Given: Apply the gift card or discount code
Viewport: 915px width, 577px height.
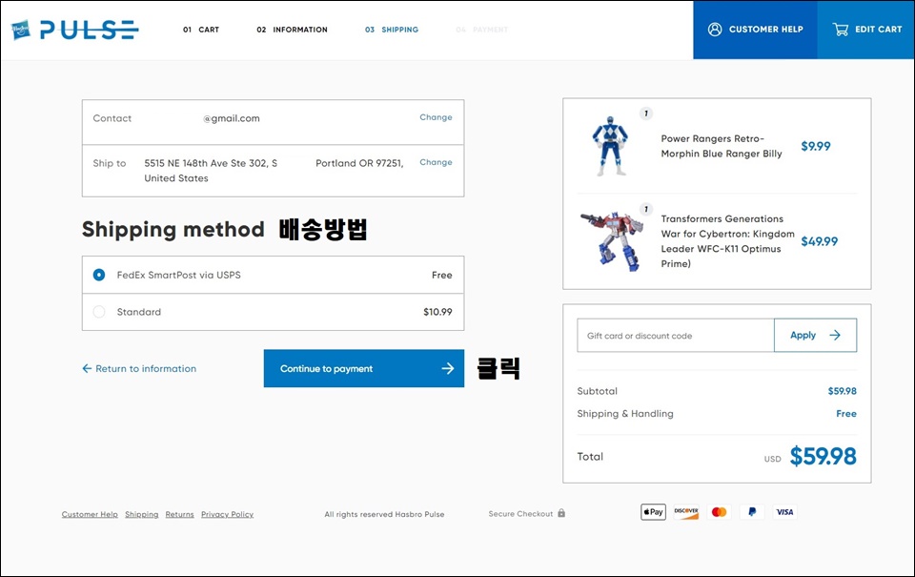Looking at the screenshot, I should tap(815, 335).
